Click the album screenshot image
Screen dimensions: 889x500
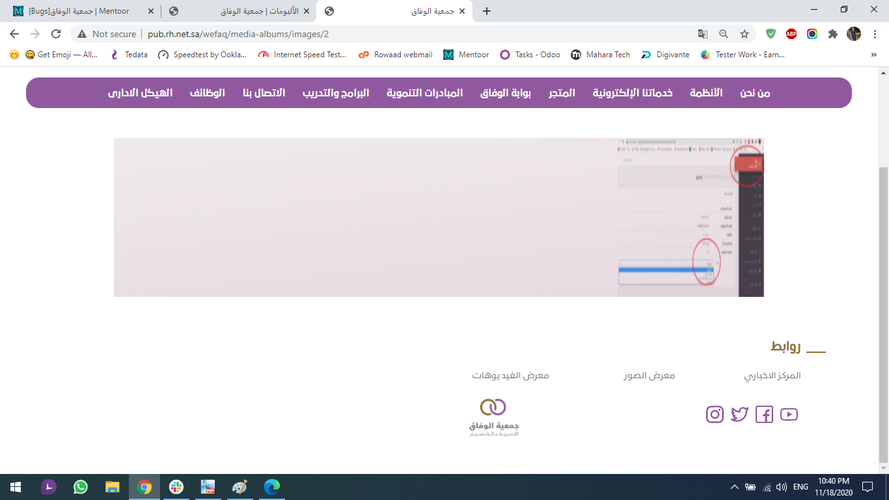pyautogui.click(x=439, y=217)
